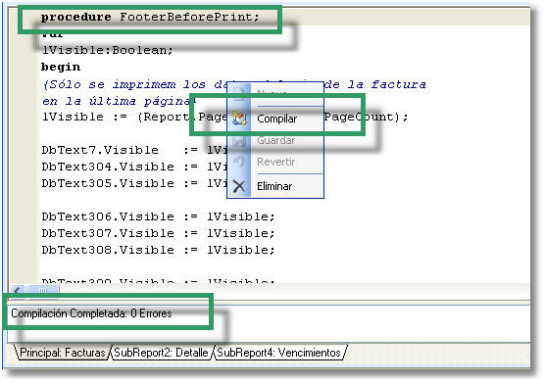The width and height of the screenshot is (544, 383).
Task: Click the 'begin' keyword line
Action: [x=61, y=67]
